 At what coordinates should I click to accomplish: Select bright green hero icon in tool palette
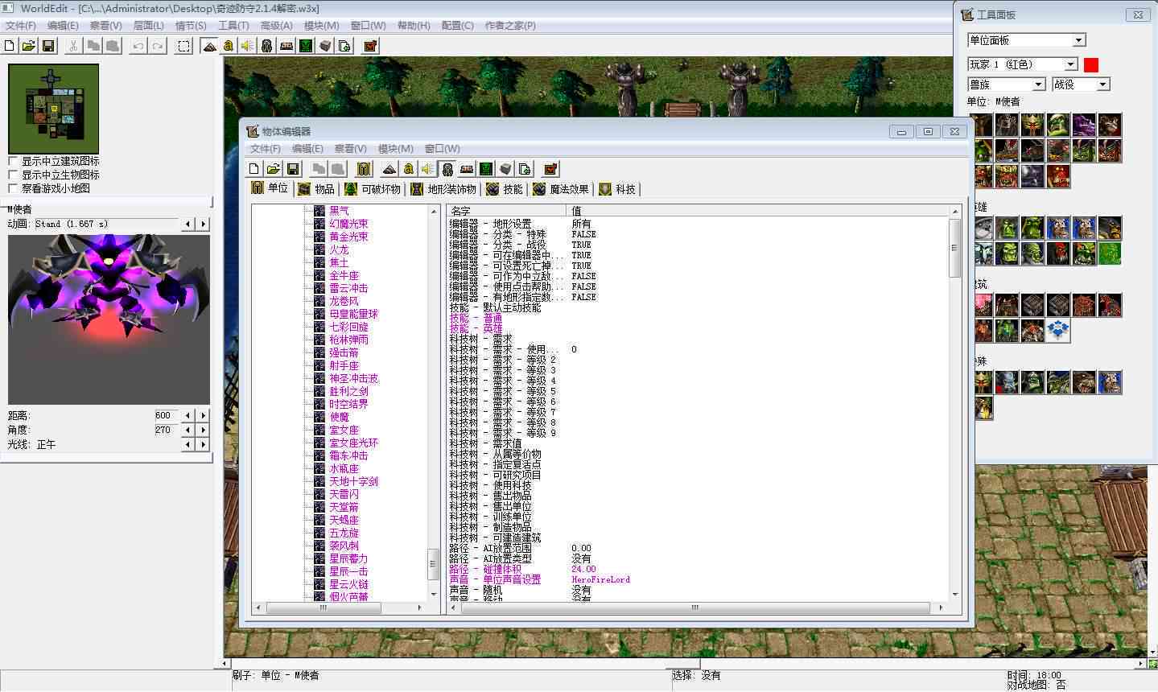pos(1110,253)
